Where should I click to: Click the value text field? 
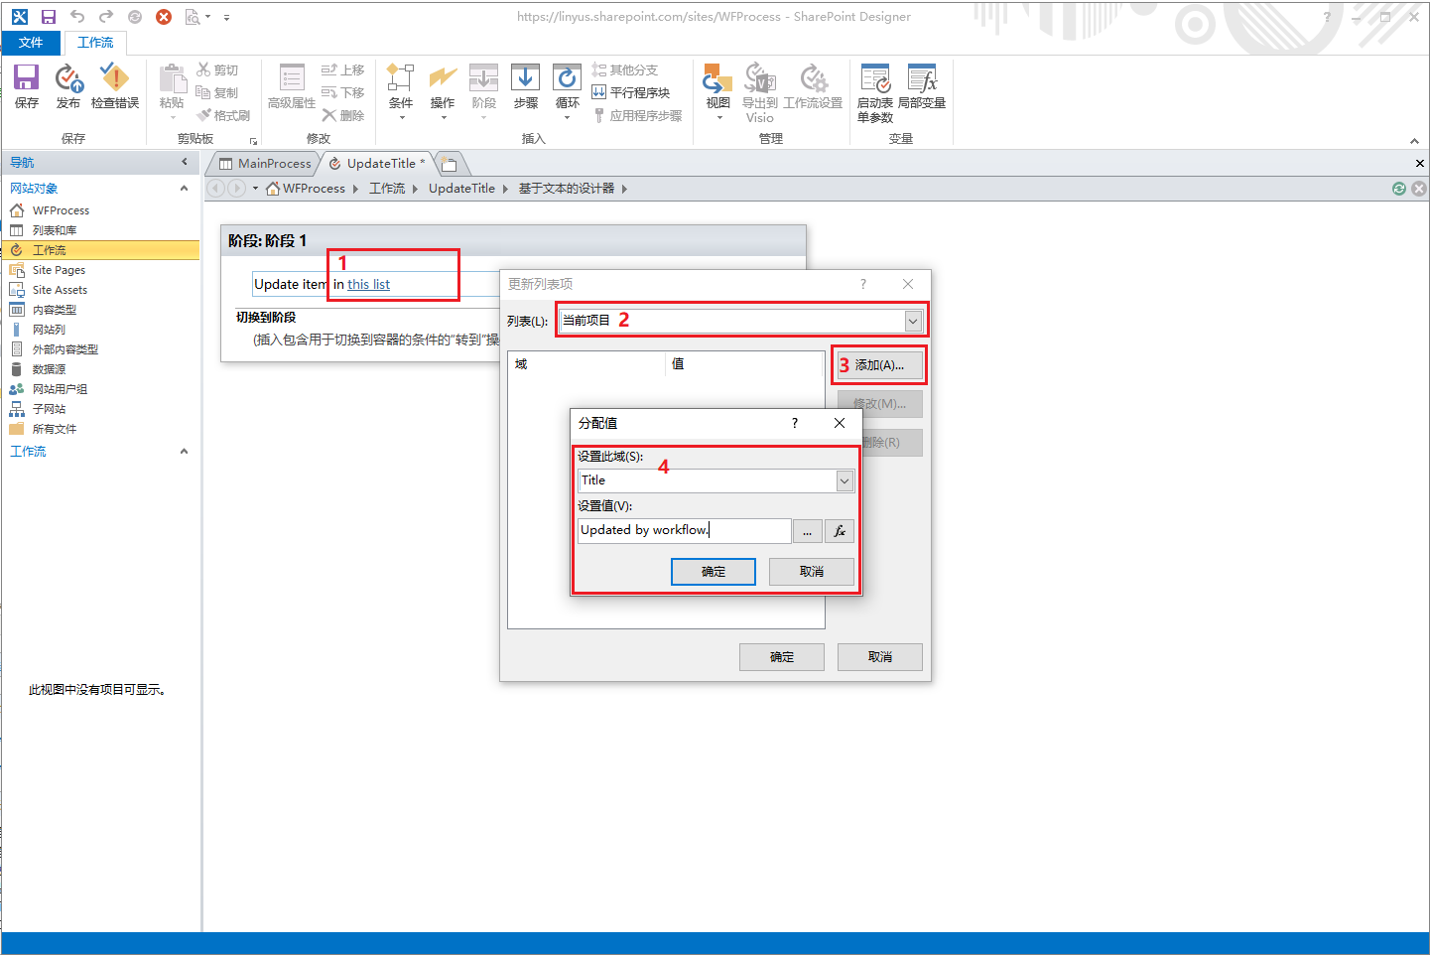685,530
